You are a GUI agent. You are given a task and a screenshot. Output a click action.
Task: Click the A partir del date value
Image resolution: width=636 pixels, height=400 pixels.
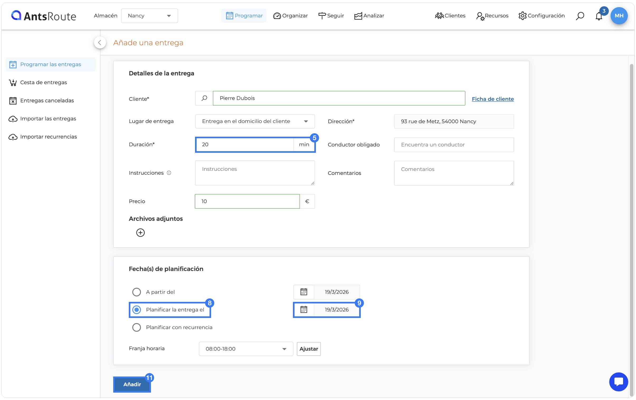[337, 292]
